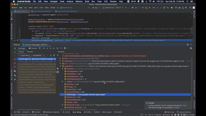Image resolution: width=206 pixels, height=116 pixels.
Task: Collapse 'mapIntent' variable node
Action: [60, 66]
